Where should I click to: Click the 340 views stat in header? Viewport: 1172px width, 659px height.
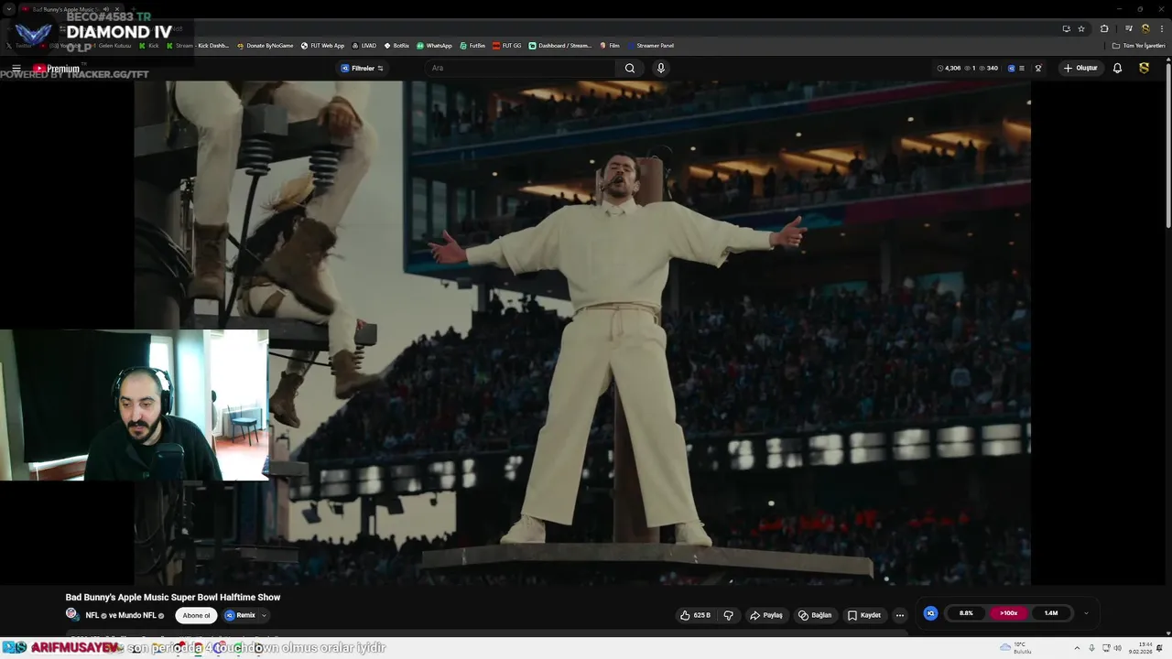[988, 68]
